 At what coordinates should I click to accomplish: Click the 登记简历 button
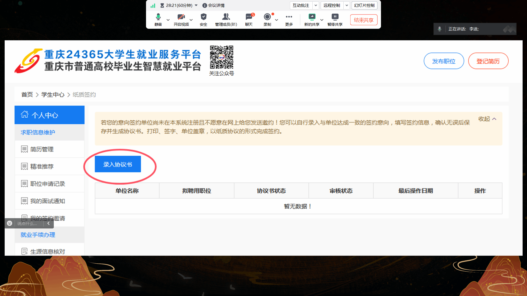(488, 61)
